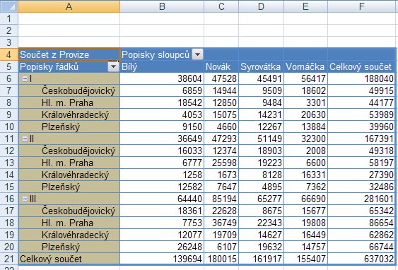This screenshot has height=270, width=398.
Task: Click the cell with value 3301
Action: pos(305,102)
